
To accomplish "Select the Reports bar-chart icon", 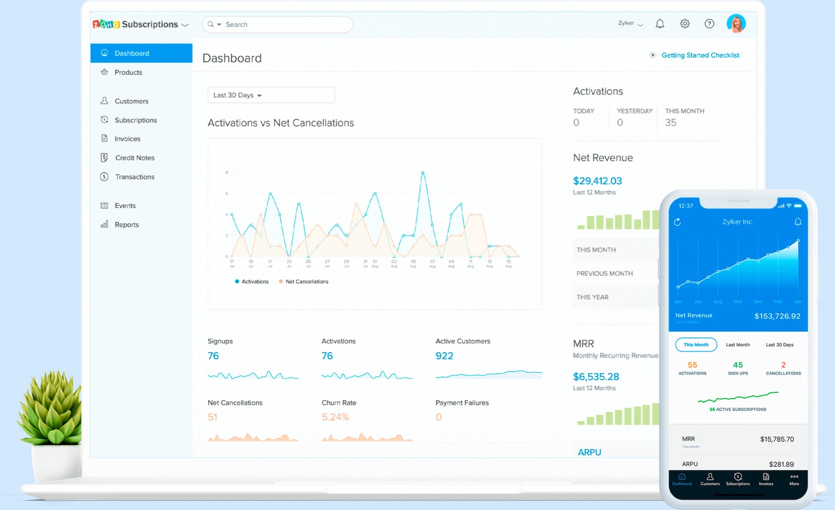I will point(104,224).
